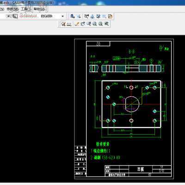Click the dotted-grid light blue toolbar icon
This screenshot has height=185, width=185.
104,16
